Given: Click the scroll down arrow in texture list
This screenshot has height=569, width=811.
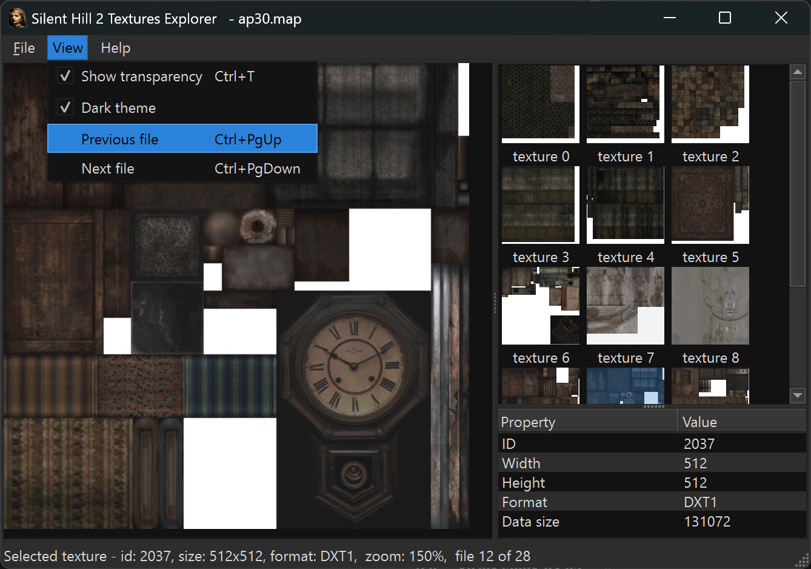Looking at the screenshot, I should (x=798, y=396).
